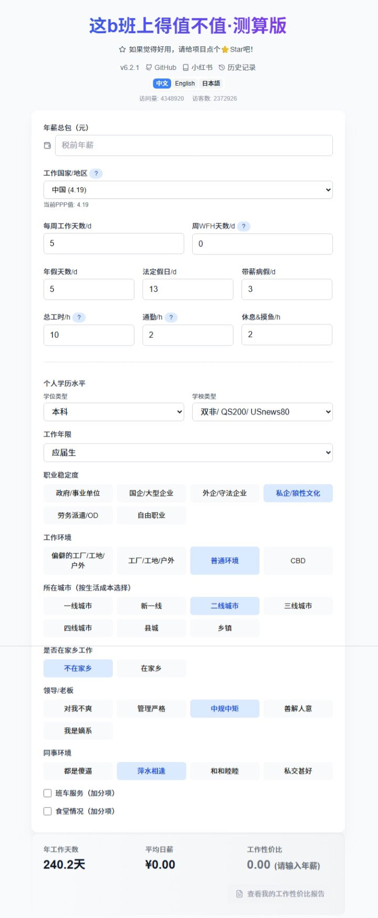Select 县城 city option

point(151,628)
